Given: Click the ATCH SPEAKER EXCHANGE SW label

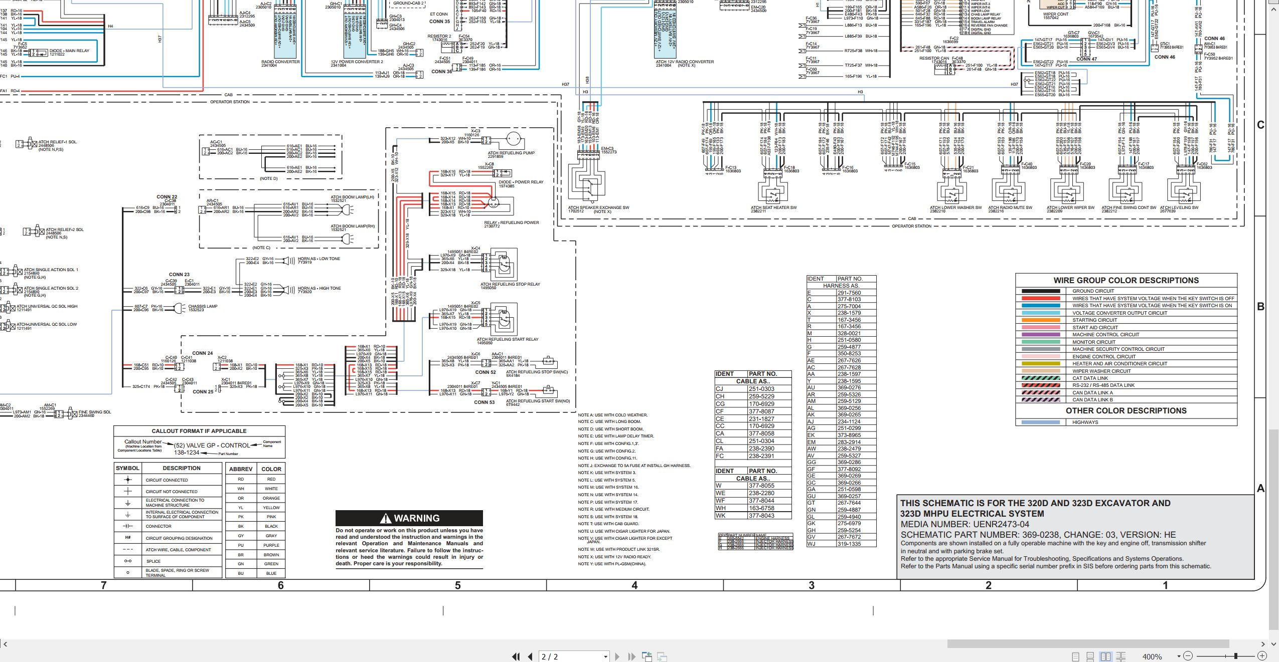Looking at the screenshot, I should click(598, 207).
